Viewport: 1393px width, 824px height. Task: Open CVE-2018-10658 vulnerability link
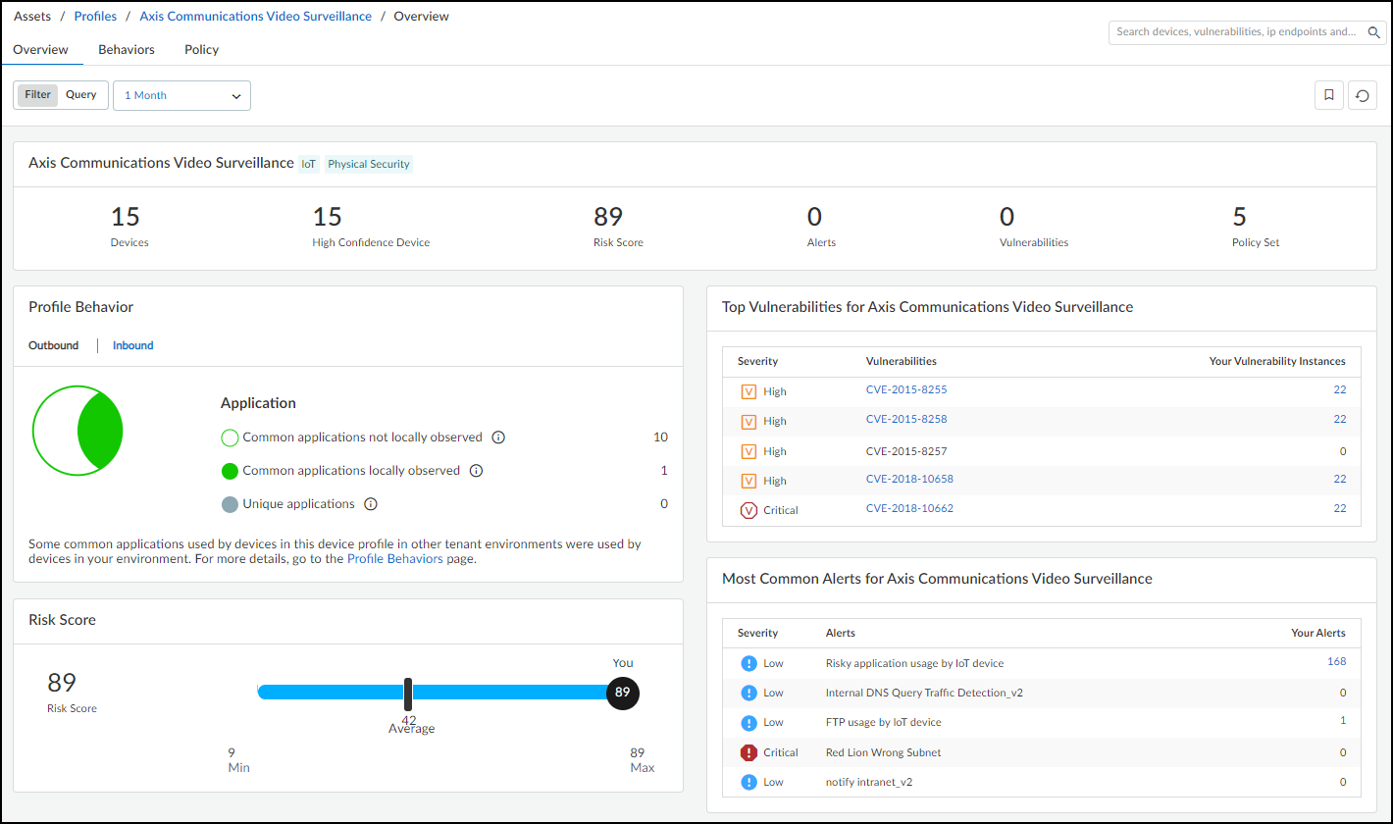[909, 479]
